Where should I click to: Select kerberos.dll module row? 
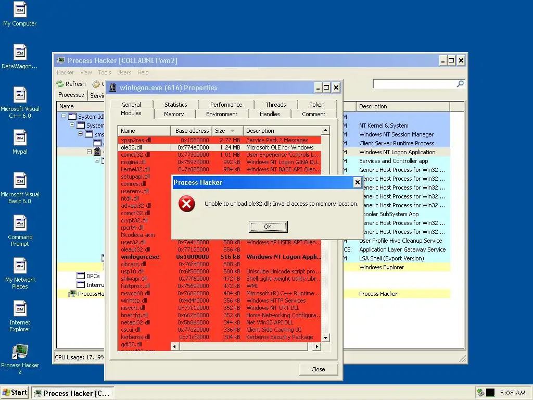pyautogui.click(x=219, y=337)
